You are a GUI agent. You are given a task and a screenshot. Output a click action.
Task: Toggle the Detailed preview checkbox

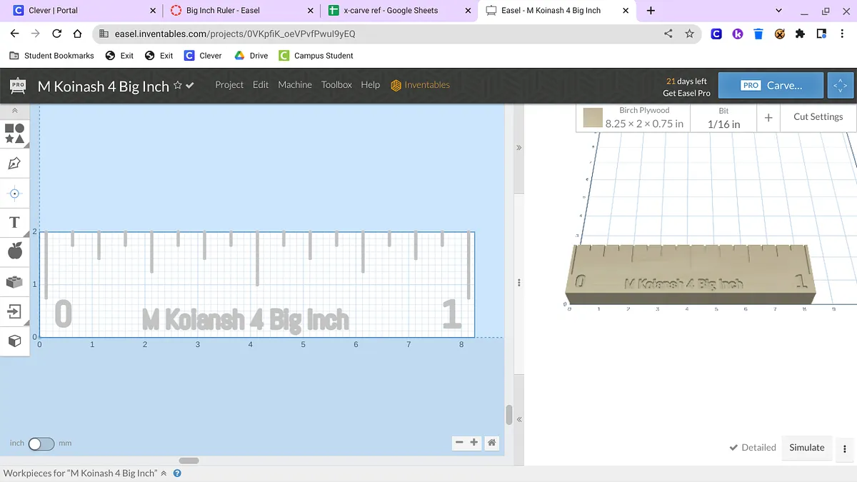[752, 448]
